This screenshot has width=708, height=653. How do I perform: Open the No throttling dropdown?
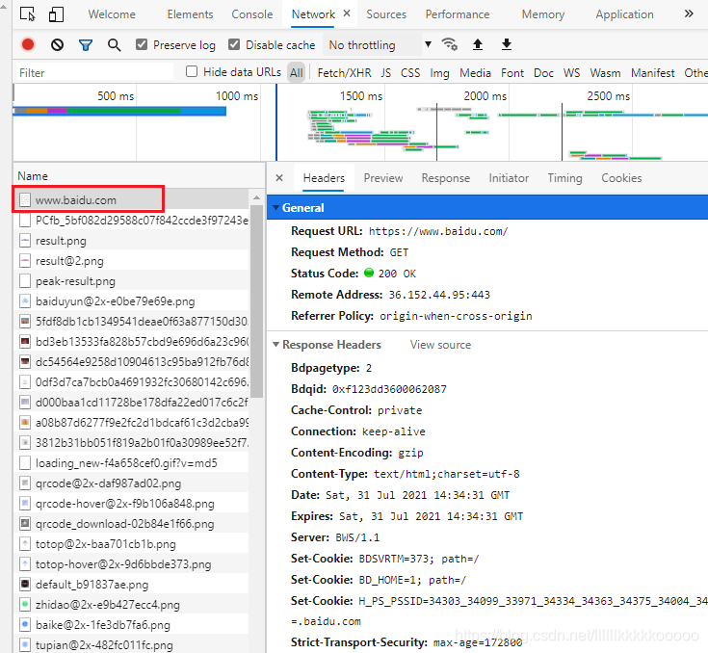(379, 44)
